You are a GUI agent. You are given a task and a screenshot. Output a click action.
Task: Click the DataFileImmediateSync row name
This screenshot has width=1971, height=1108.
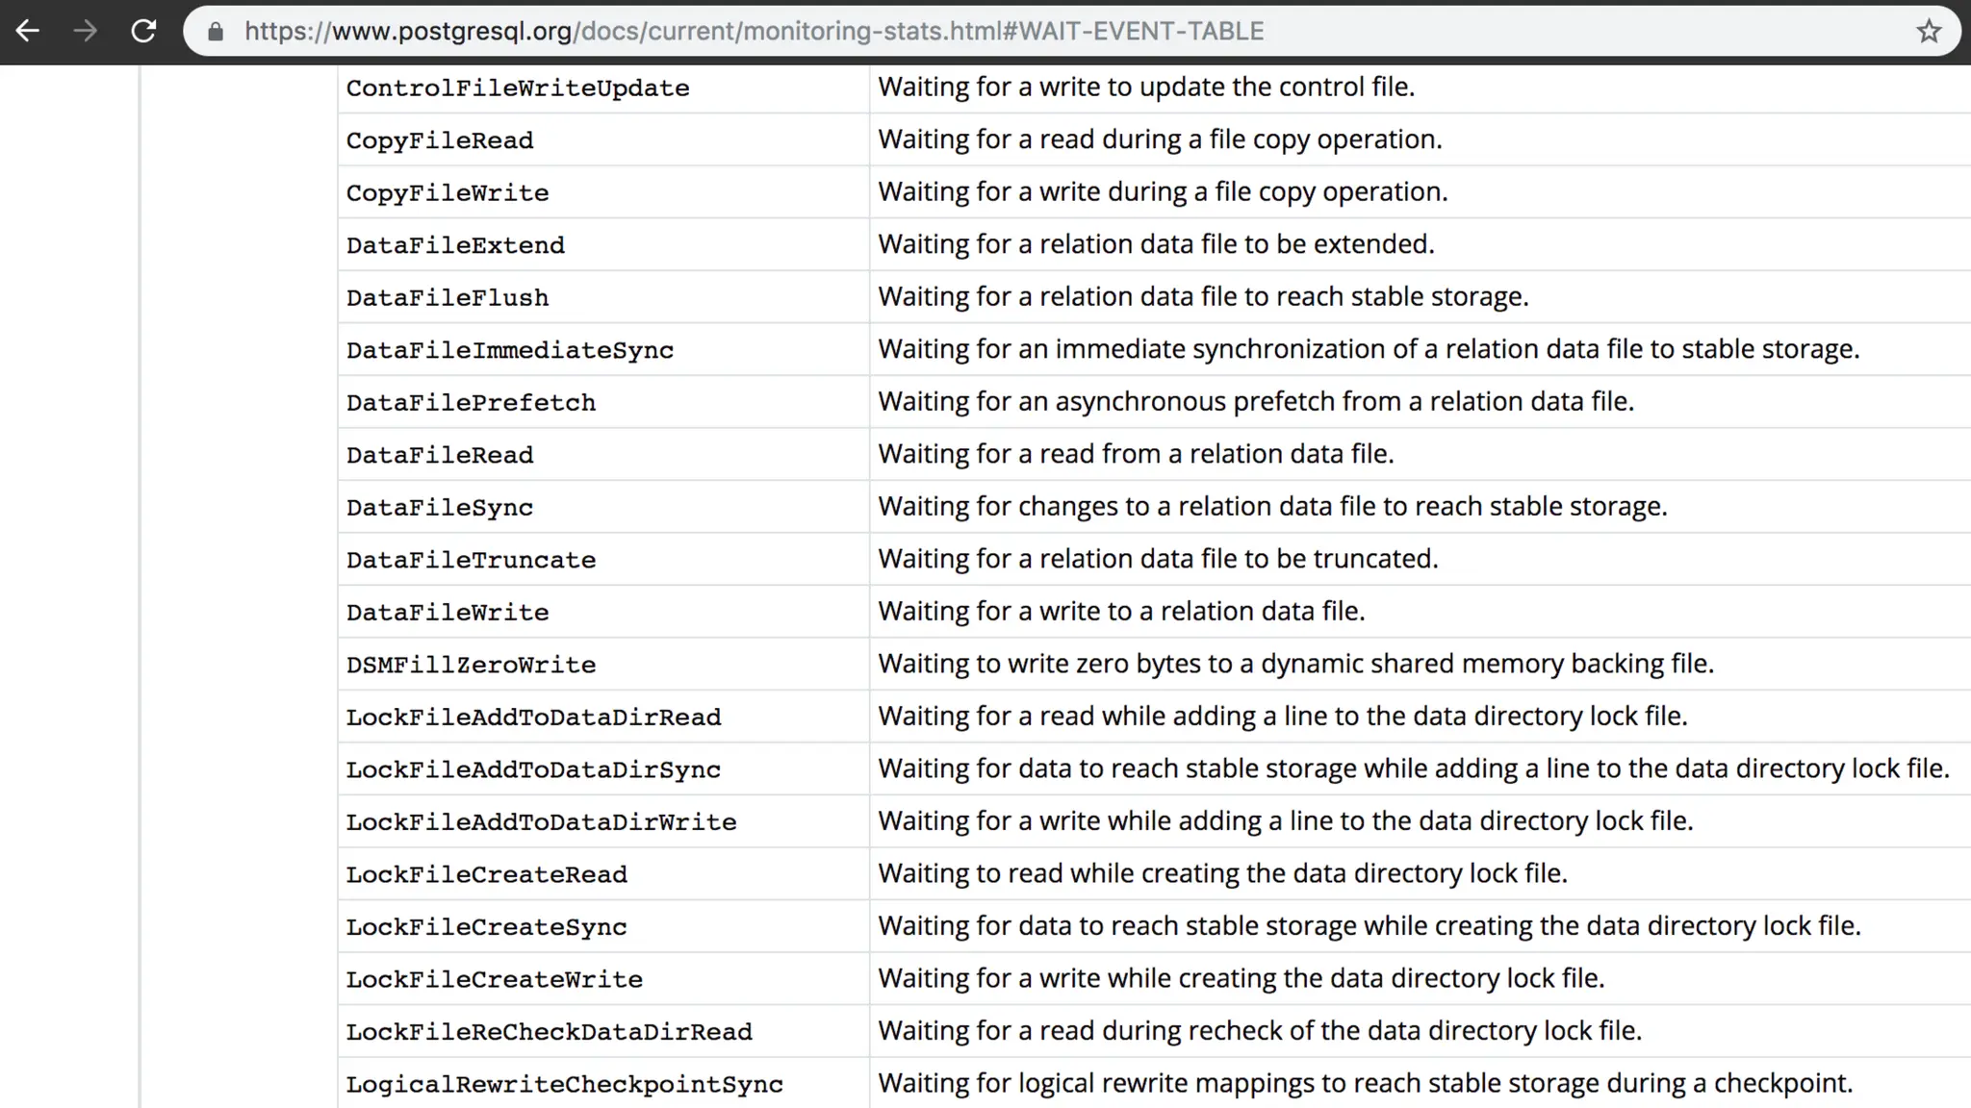point(509,350)
